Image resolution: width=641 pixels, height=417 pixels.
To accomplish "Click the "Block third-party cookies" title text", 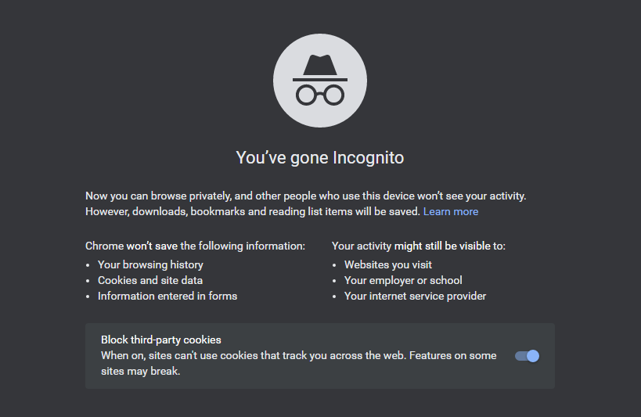I will pyautogui.click(x=161, y=340).
